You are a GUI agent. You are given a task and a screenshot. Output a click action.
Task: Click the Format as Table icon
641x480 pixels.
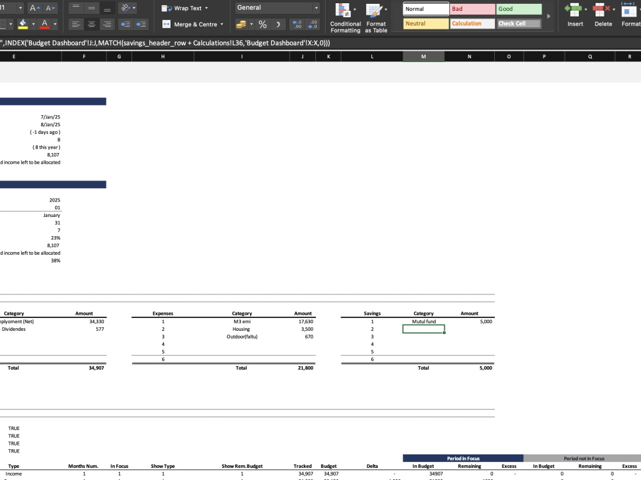(x=376, y=17)
